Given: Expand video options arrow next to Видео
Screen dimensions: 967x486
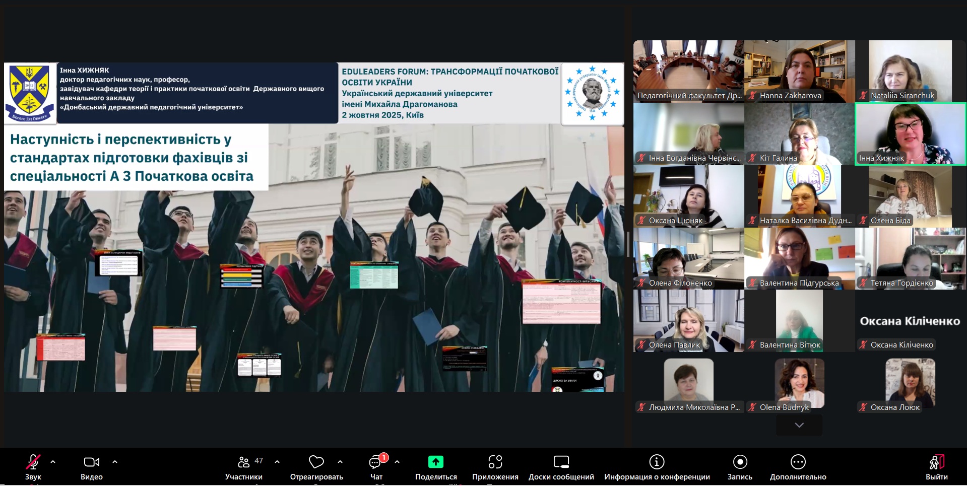Looking at the screenshot, I should (115, 461).
